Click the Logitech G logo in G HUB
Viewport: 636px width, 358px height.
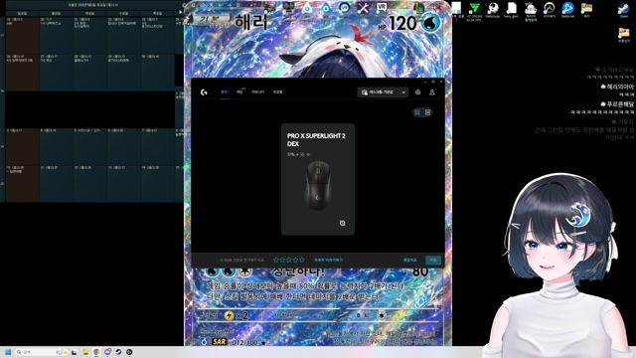pos(204,92)
